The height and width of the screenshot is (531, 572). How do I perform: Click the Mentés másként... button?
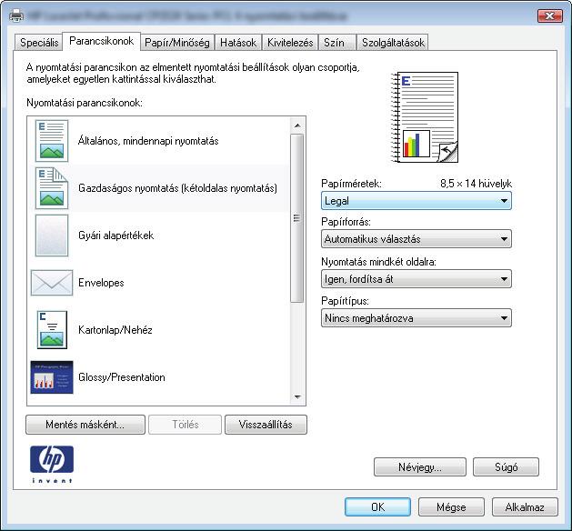click(85, 425)
